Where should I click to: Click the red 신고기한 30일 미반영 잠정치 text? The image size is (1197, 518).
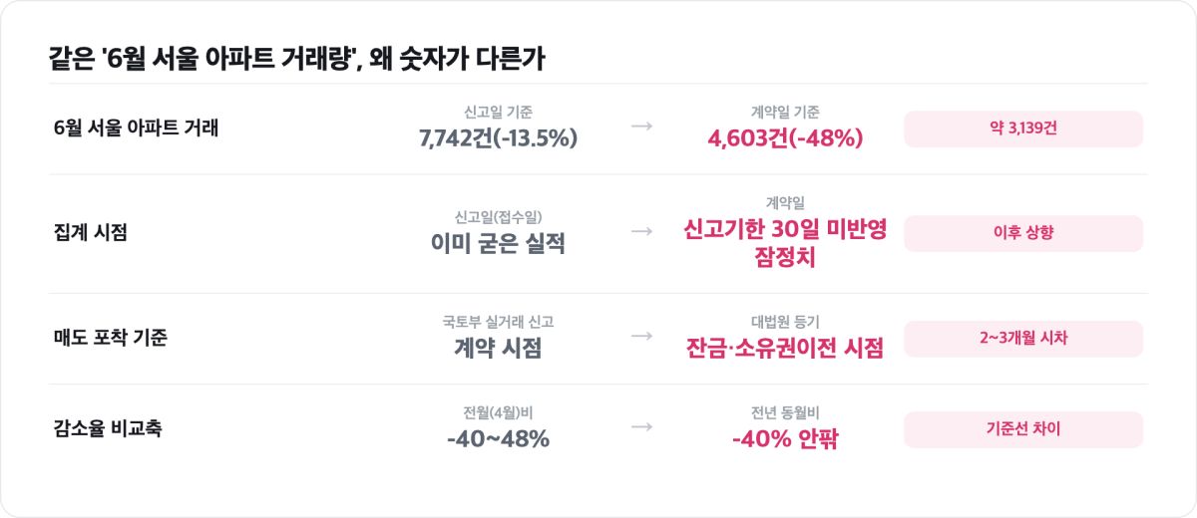coord(785,243)
